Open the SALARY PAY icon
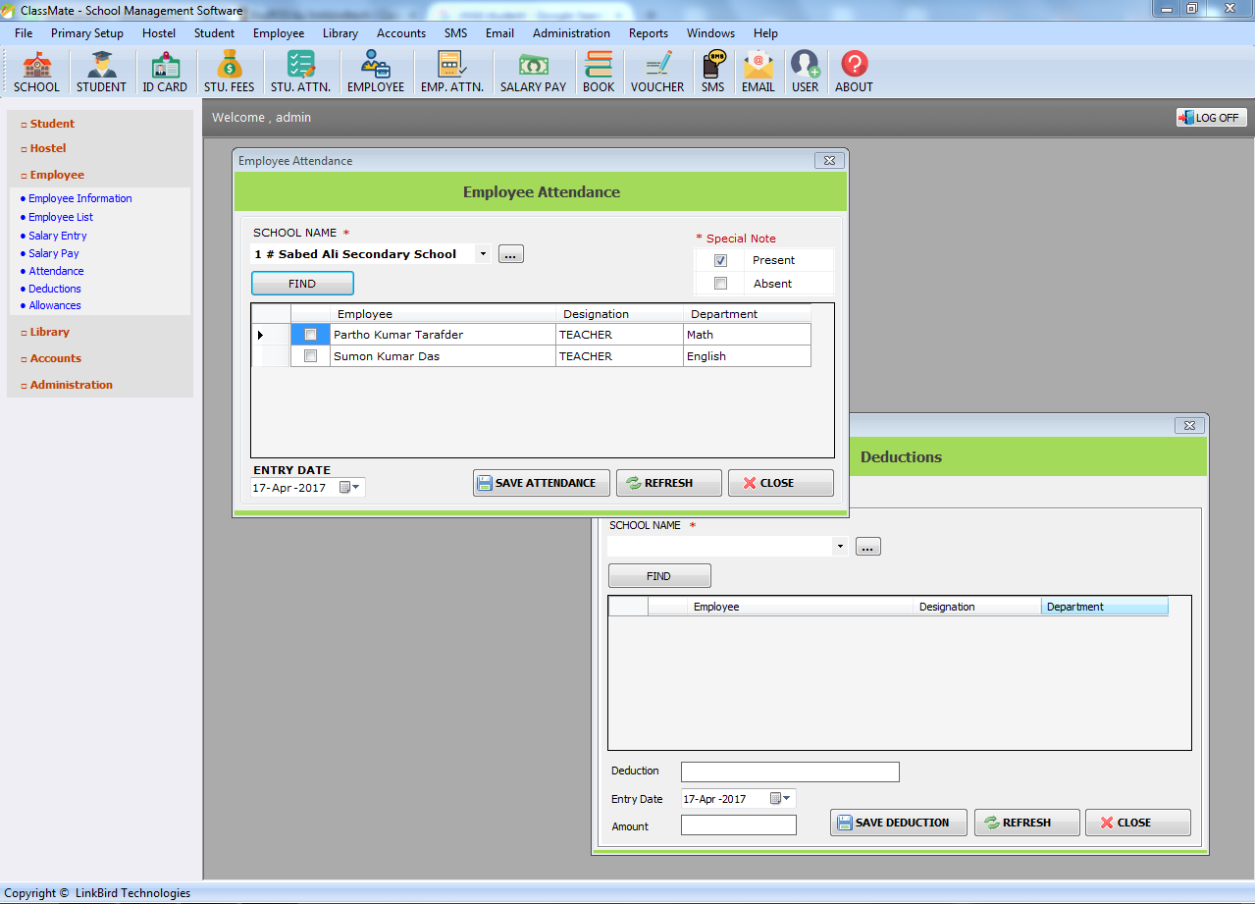1255x904 pixels. click(532, 69)
